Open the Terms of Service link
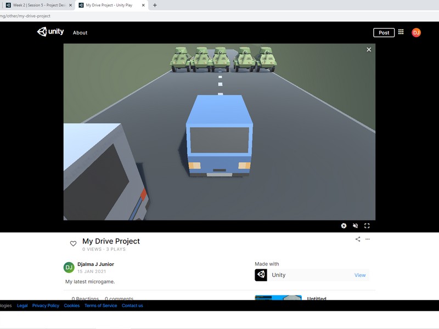439x329 pixels. (100, 305)
